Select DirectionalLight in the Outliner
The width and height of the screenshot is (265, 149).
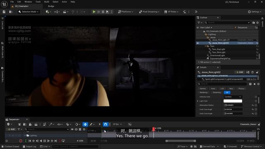(x=217, y=55)
